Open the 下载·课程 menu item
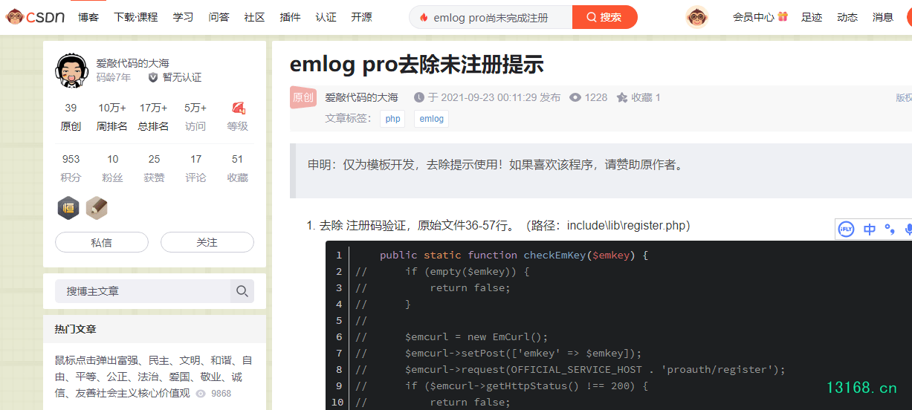912x410 pixels. (x=136, y=17)
